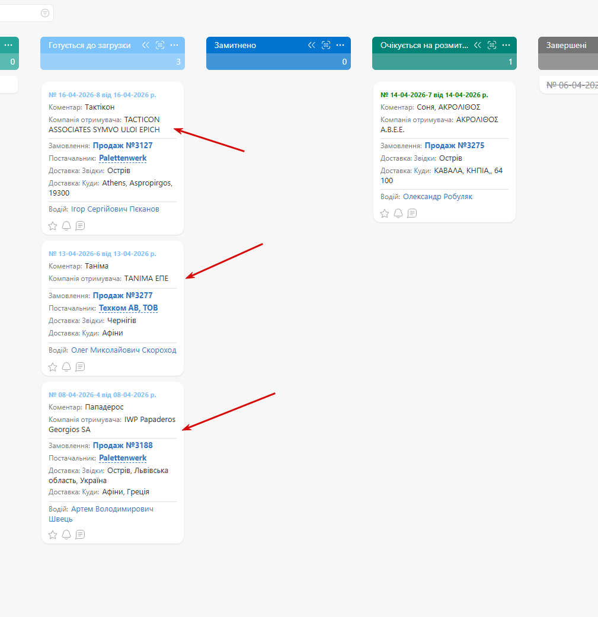This screenshot has height=617, width=598.
Task: Open comments icon on Пападерос card
Action: point(80,535)
